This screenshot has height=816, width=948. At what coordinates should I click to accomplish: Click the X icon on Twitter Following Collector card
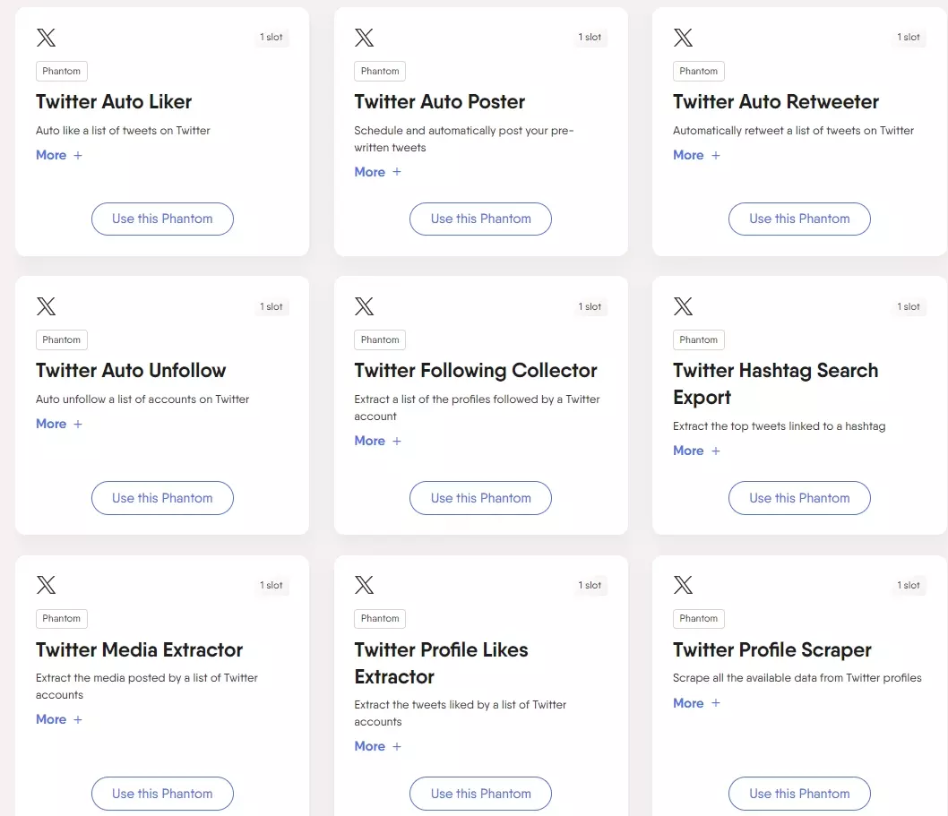(x=364, y=306)
